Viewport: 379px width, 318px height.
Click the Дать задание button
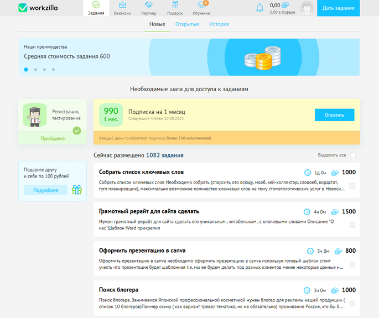coord(339,8)
